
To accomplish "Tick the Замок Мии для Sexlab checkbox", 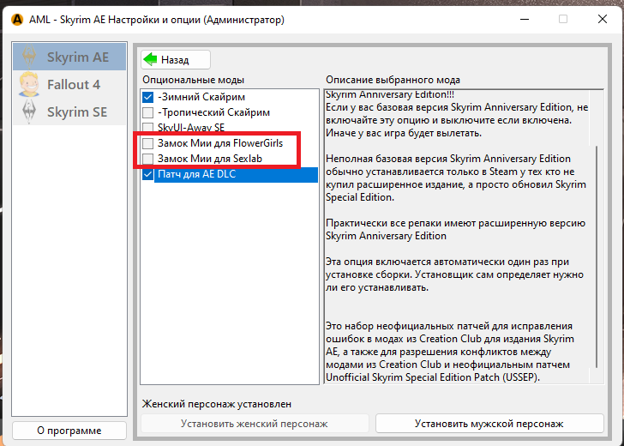I will point(148,159).
